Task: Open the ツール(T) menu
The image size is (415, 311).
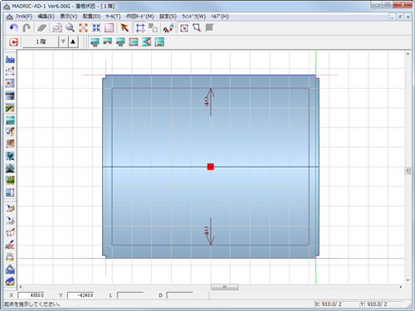Action: [113, 17]
